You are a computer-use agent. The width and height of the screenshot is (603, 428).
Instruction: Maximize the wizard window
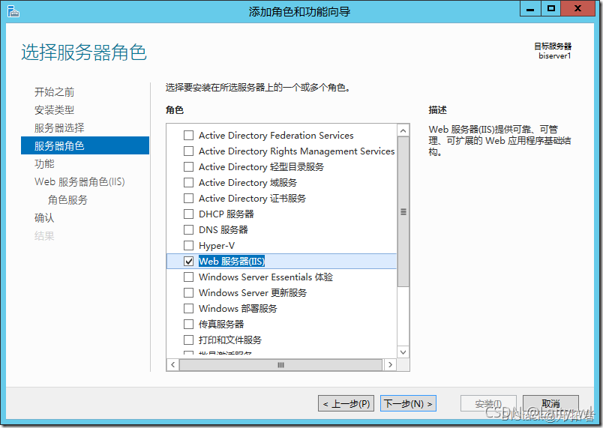coord(551,9)
